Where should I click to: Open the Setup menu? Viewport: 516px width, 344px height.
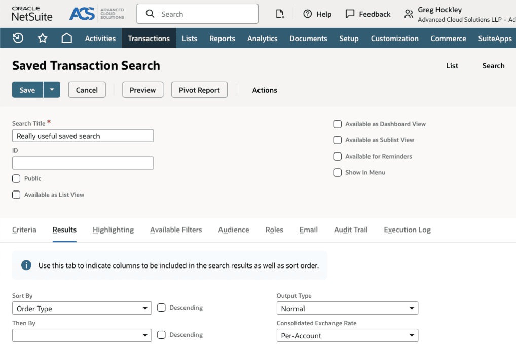pyautogui.click(x=349, y=38)
